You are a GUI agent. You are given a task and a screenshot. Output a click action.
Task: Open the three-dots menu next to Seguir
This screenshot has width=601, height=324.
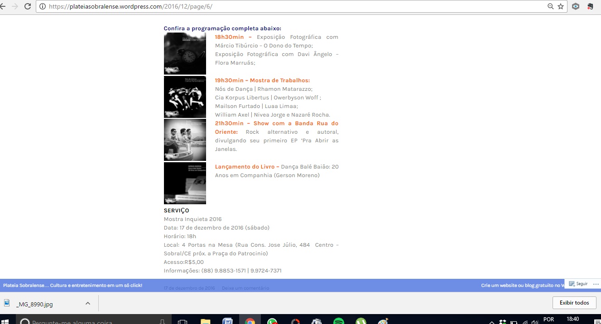[595, 284]
